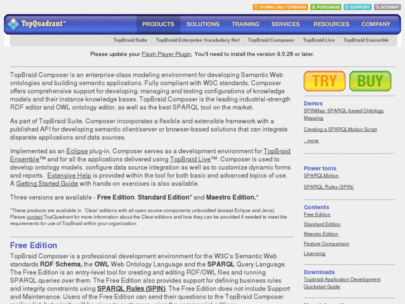
Task: Select TopBraid Composer submenu item
Action: click(x=271, y=40)
